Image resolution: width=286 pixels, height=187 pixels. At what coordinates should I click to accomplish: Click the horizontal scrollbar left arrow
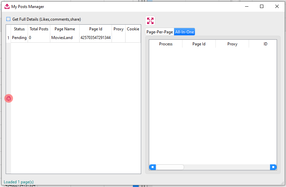(152, 167)
